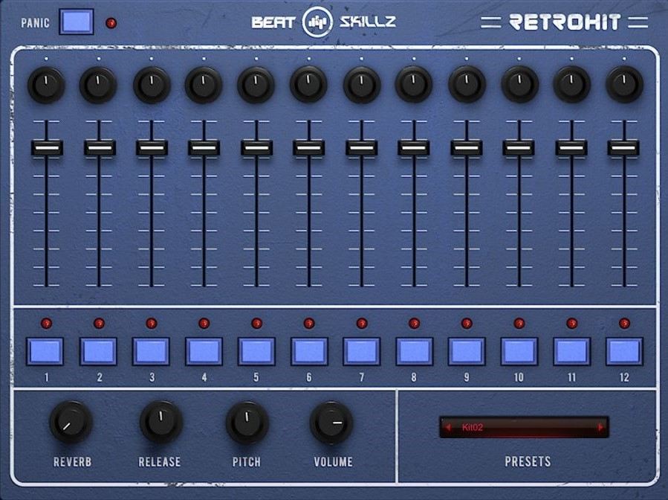Click the top knob above channel 5
Viewport: 668px width, 500px height.
(x=256, y=85)
